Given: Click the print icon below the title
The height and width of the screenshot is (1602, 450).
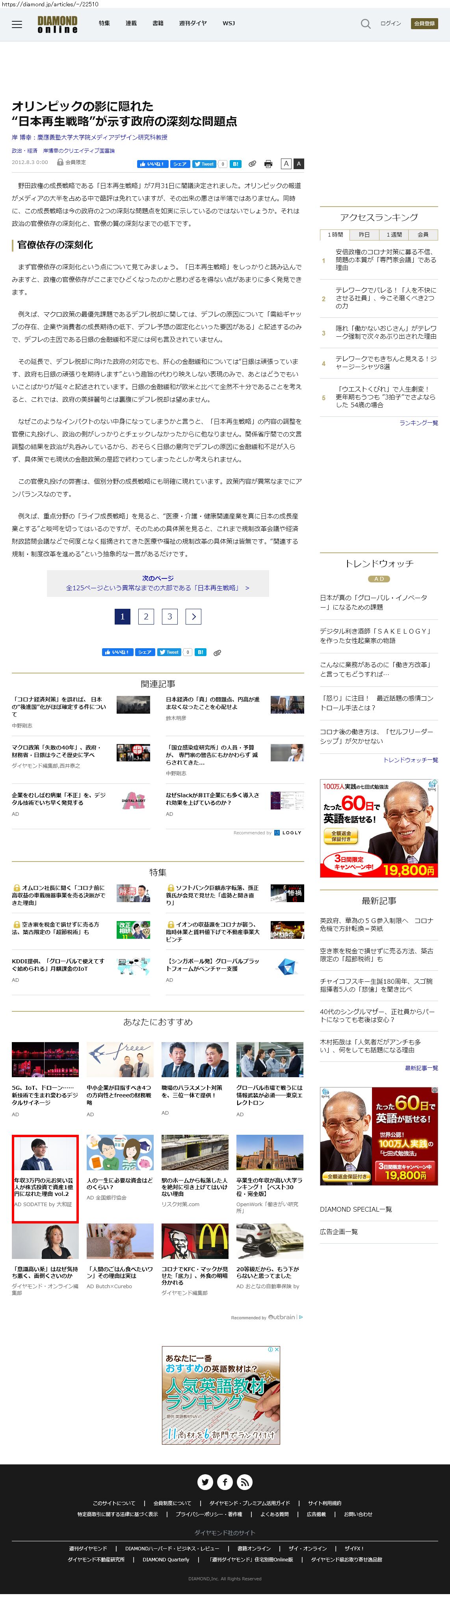Looking at the screenshot, I should tap(268, 164).
